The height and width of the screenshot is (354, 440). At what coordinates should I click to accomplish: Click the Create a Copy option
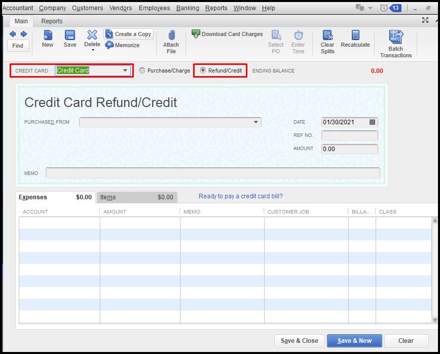tap(128, 33)
